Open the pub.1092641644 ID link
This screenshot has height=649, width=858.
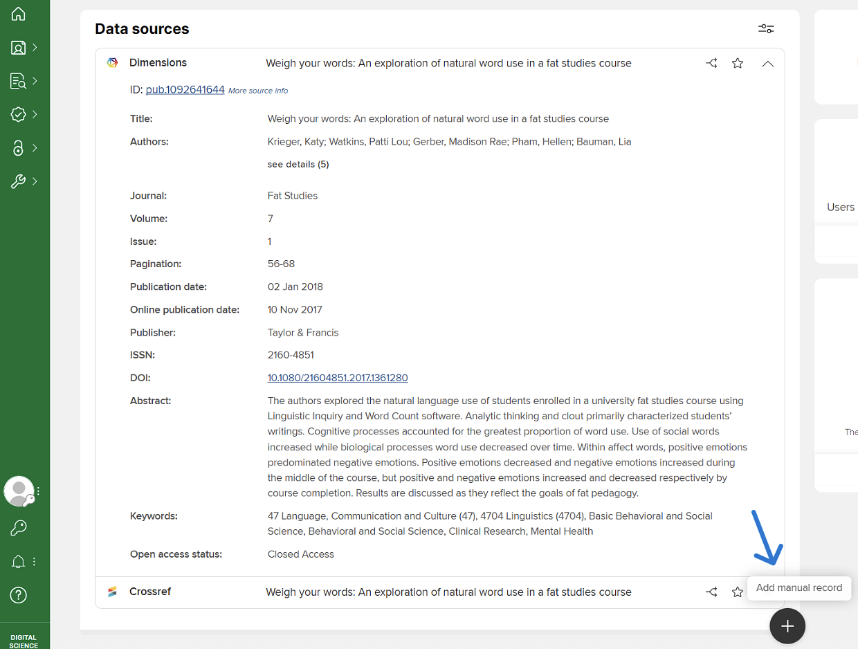tap(185, 89)
